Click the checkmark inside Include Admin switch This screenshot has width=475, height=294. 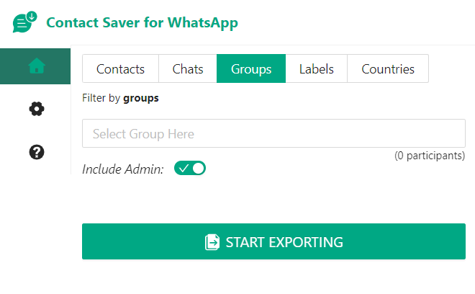[184, 169]
